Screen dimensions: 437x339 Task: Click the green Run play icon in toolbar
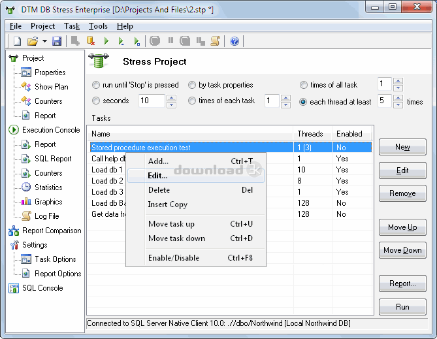click(x=106, y=41)
